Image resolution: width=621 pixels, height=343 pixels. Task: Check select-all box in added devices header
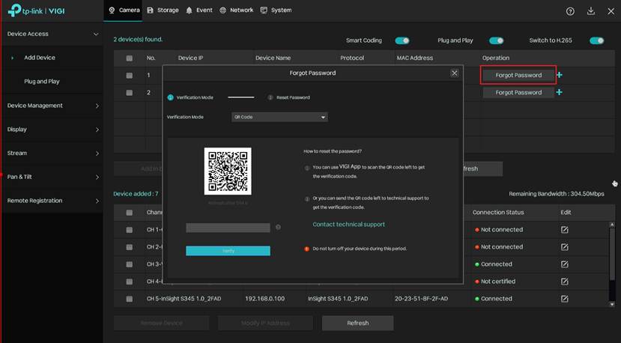(129, 213)
